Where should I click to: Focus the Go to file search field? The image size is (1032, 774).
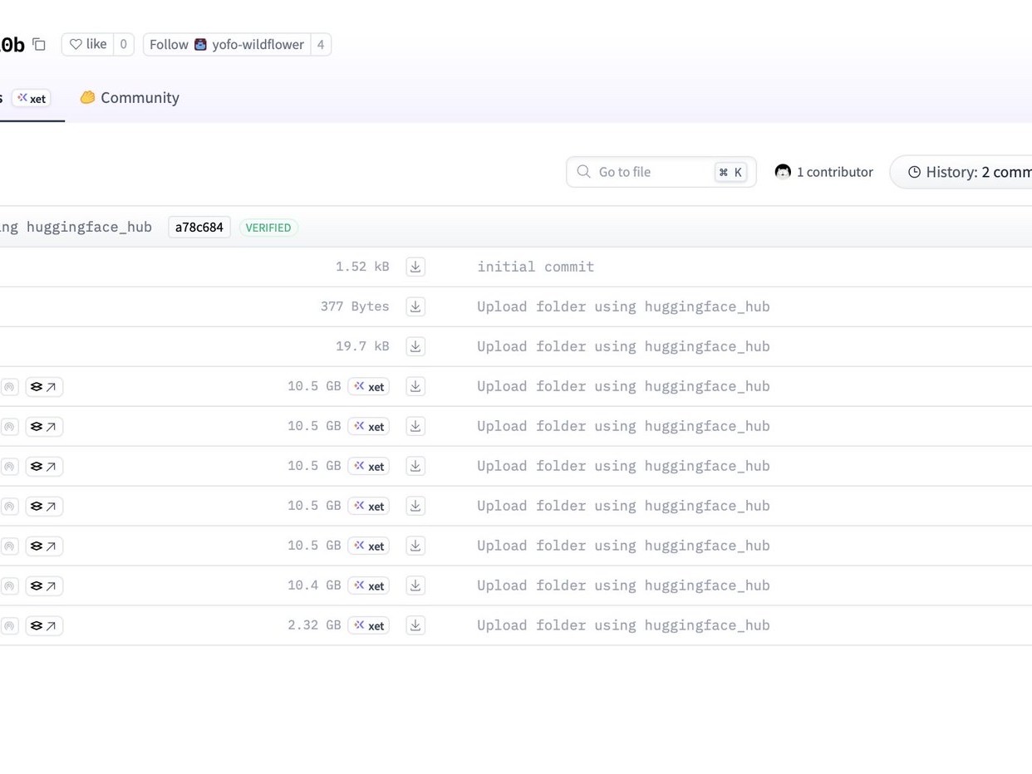(x=652, y=172)
